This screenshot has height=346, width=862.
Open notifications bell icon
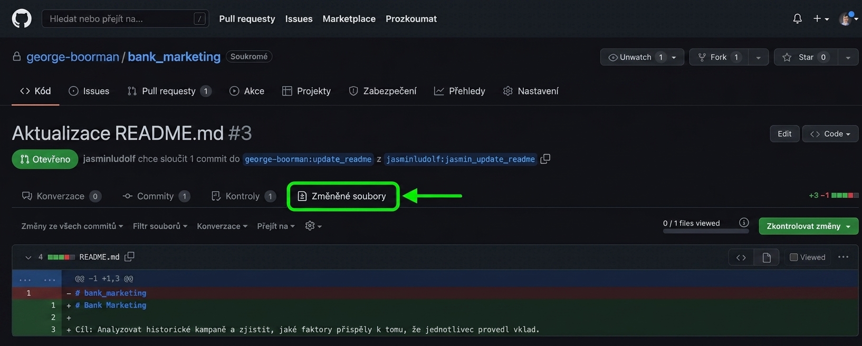click(797, 18)
